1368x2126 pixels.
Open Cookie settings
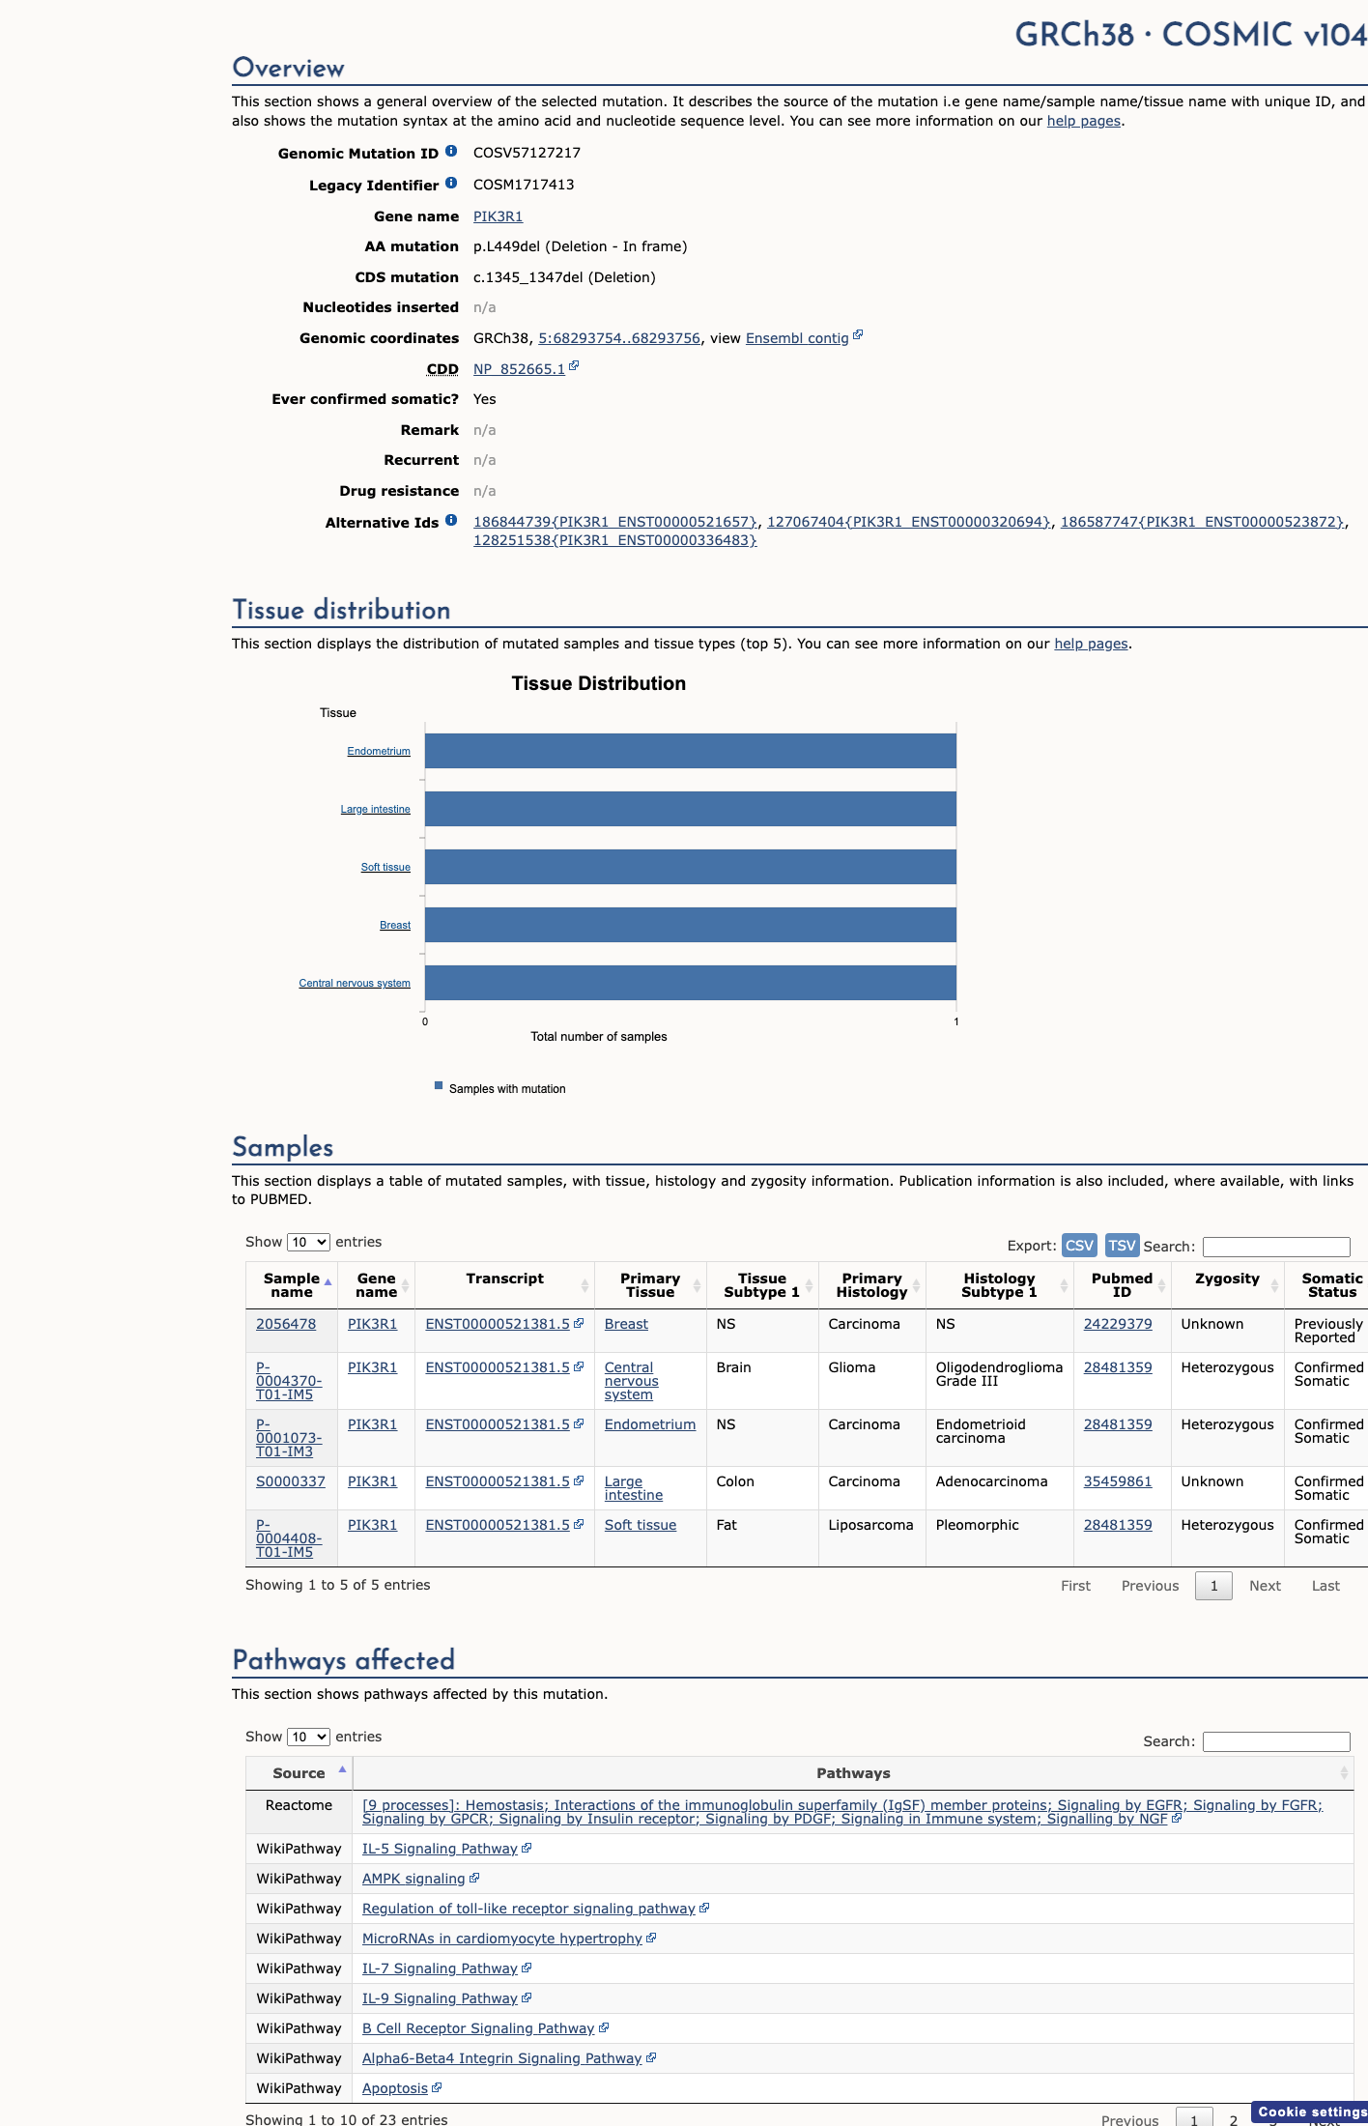click(x=1310, y=2112)
